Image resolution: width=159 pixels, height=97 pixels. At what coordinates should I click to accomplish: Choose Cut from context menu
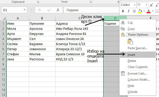[x=138, y=23]
